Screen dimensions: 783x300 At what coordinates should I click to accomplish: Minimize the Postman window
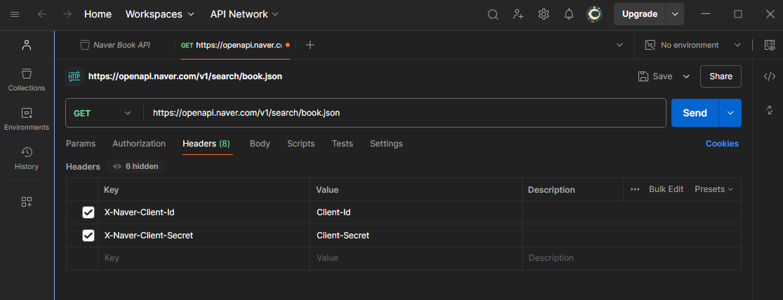tap(706, 15)
